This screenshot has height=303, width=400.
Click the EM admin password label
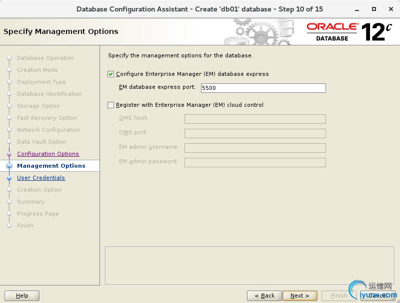point(148,162)
